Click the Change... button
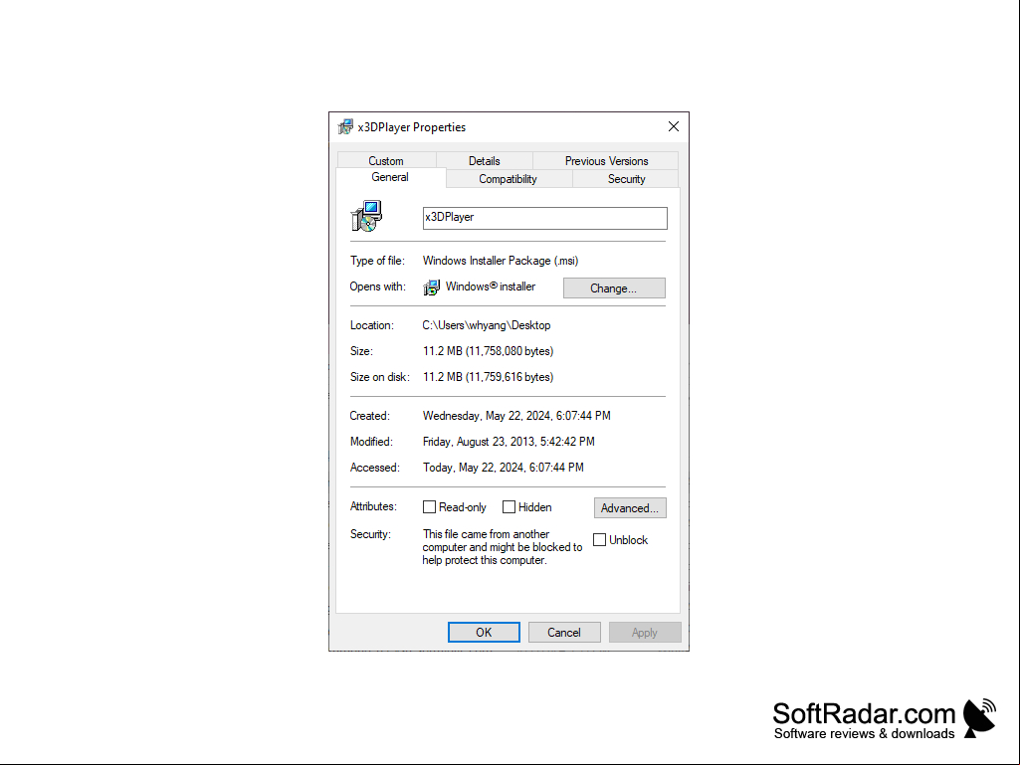Viewport: 1020px width, 765px height. point(614,288)
